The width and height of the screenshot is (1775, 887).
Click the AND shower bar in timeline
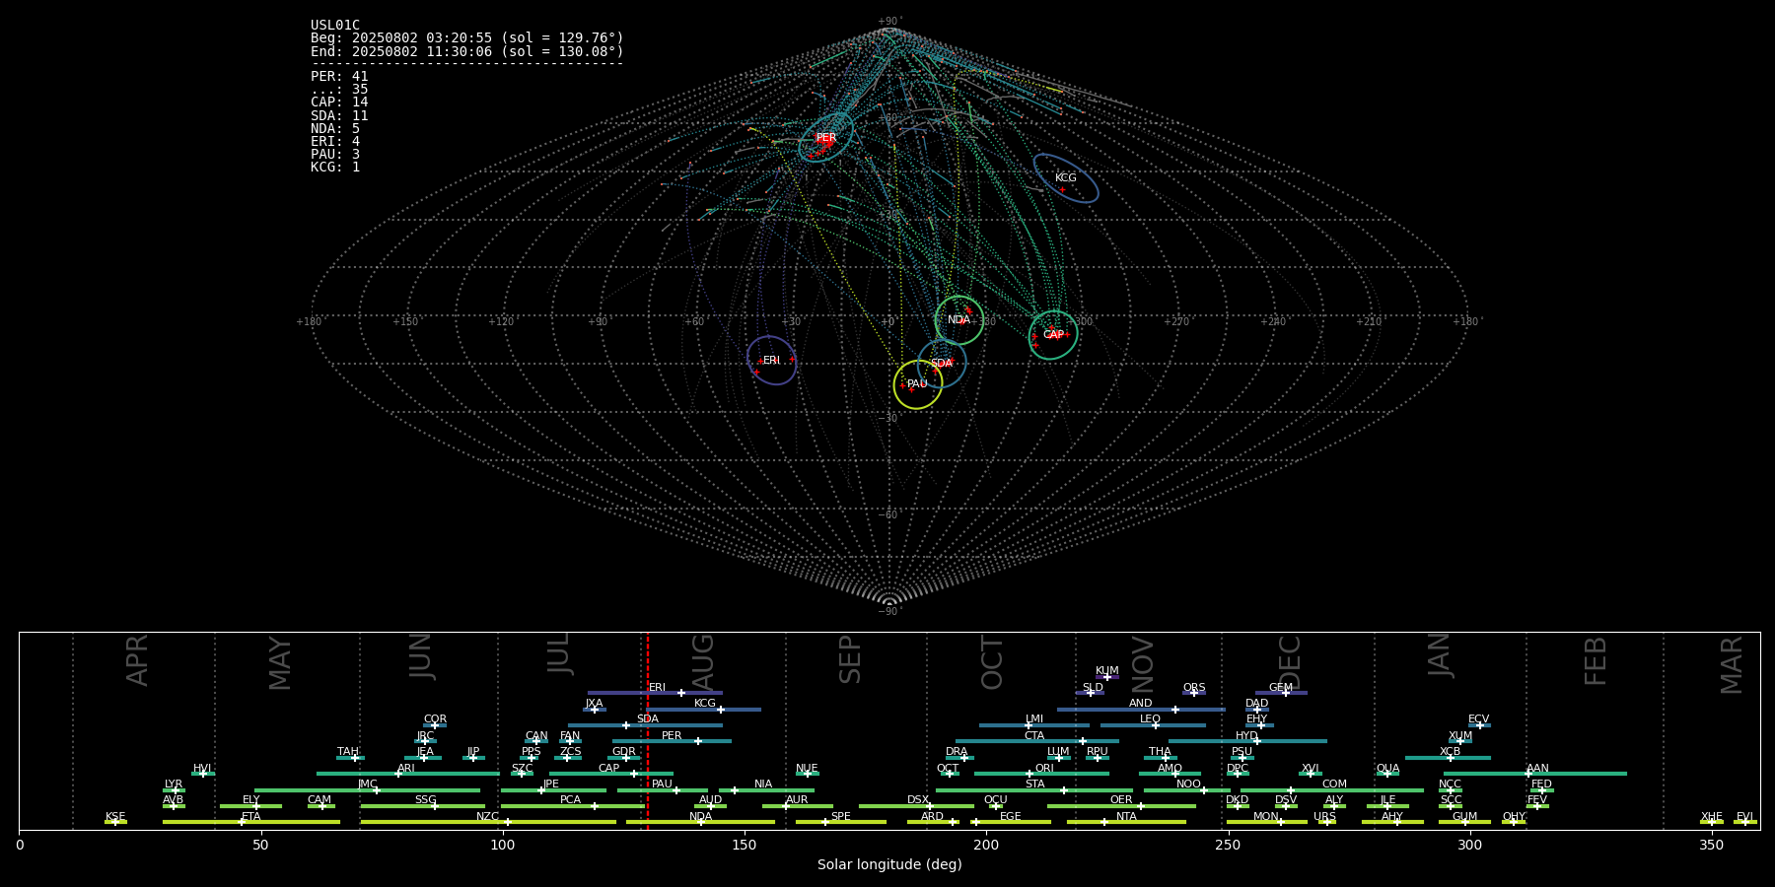(1141, 709)
